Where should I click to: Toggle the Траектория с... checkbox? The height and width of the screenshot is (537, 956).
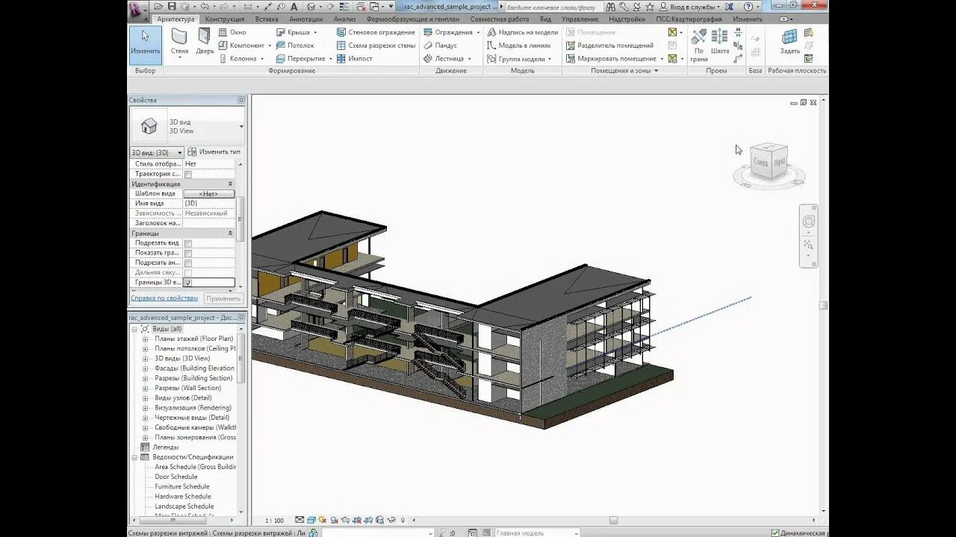(x=188, y=174)
